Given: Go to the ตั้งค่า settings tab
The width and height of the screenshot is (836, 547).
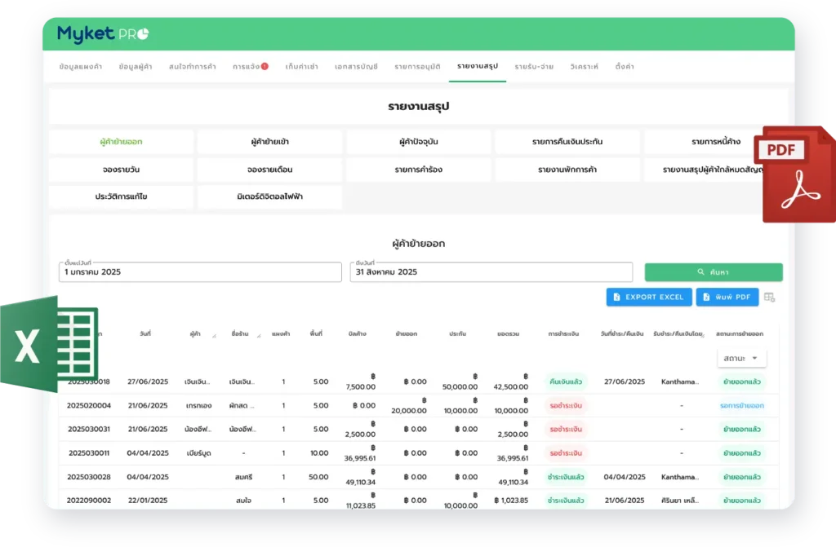Looking at the screenshot, I should pyautogui.click(x=625, y=66).
